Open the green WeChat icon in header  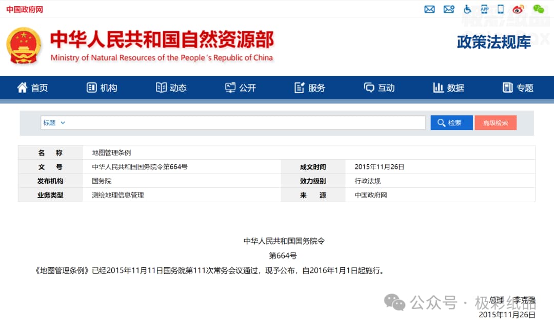pos(539,10)
